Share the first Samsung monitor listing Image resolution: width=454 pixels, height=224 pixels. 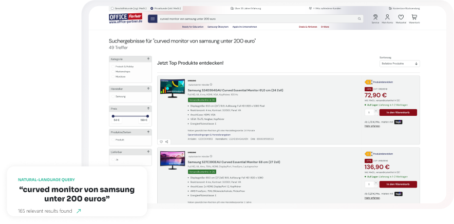tap(167, 141)
